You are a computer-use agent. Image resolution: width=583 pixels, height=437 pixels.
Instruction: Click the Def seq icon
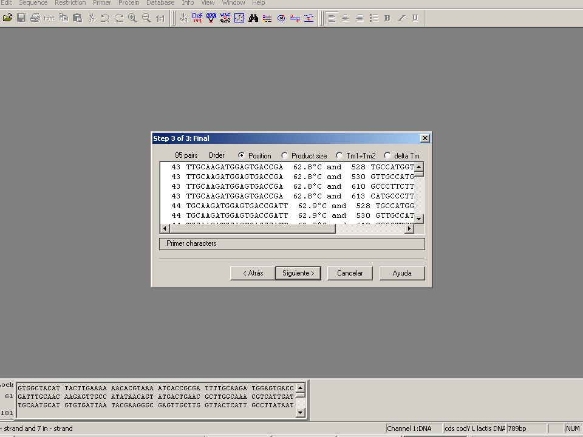pos(197,18)
